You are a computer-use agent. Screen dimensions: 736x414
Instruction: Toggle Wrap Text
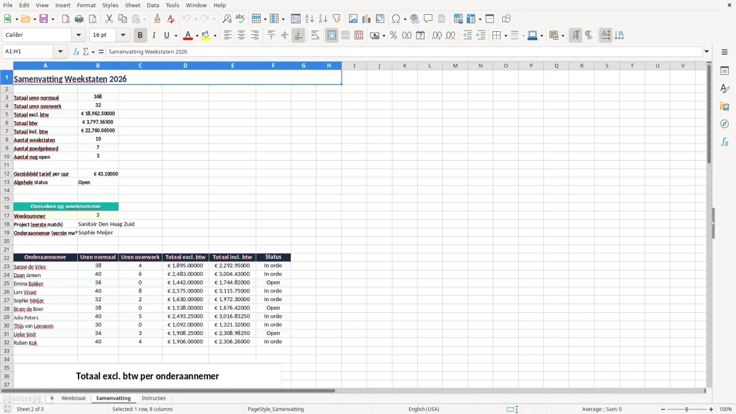pos(315,36)
